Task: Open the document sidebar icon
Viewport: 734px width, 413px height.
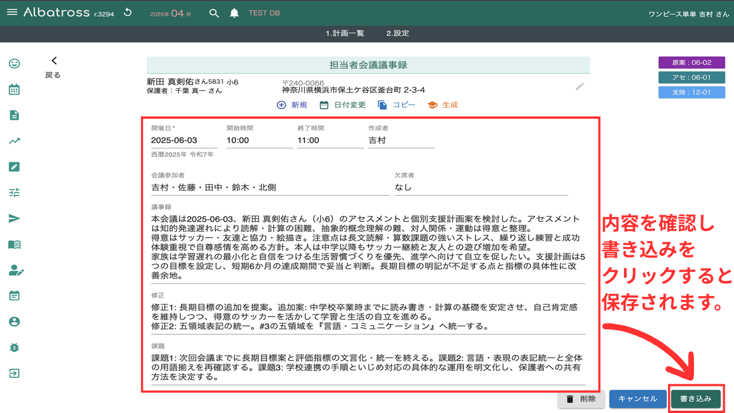Action: [14, 115]
